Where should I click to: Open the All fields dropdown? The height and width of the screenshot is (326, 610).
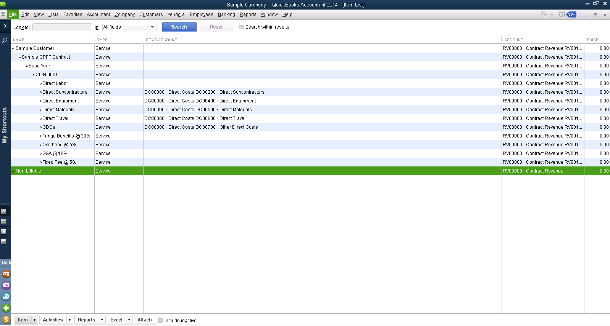129,27
